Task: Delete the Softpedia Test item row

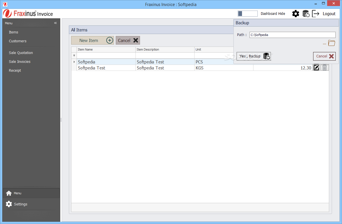Action: coord(325,68)
